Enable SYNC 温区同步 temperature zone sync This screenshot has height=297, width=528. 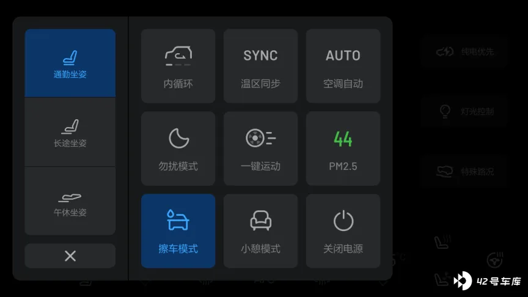[260, 66]
